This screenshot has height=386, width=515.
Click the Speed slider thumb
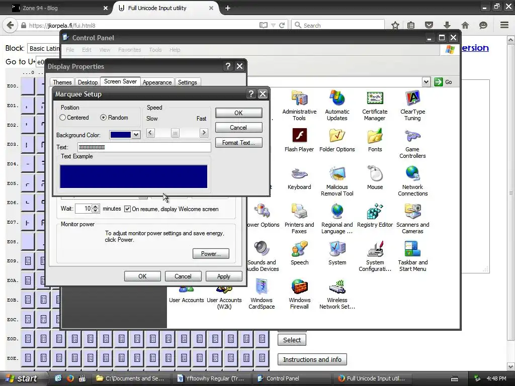pos(175,133)
